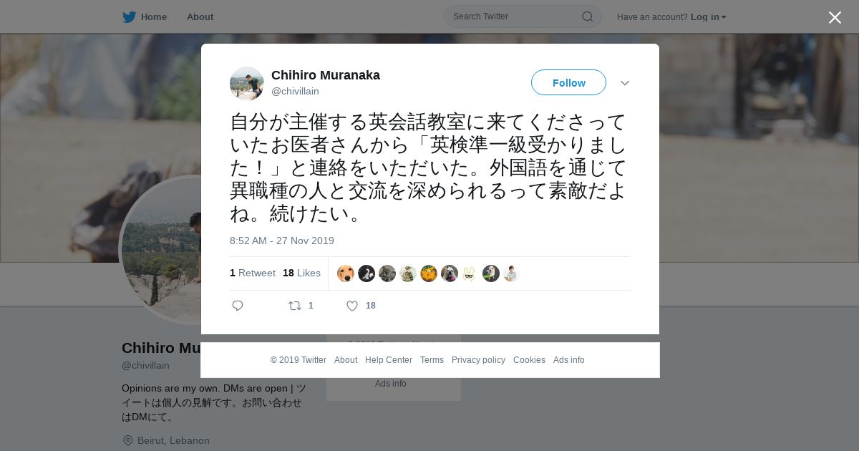Open the Log in dropdown

coord(708,17)
